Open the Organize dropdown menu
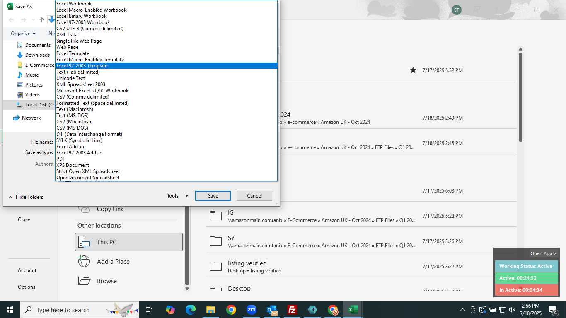 [23, 34]
